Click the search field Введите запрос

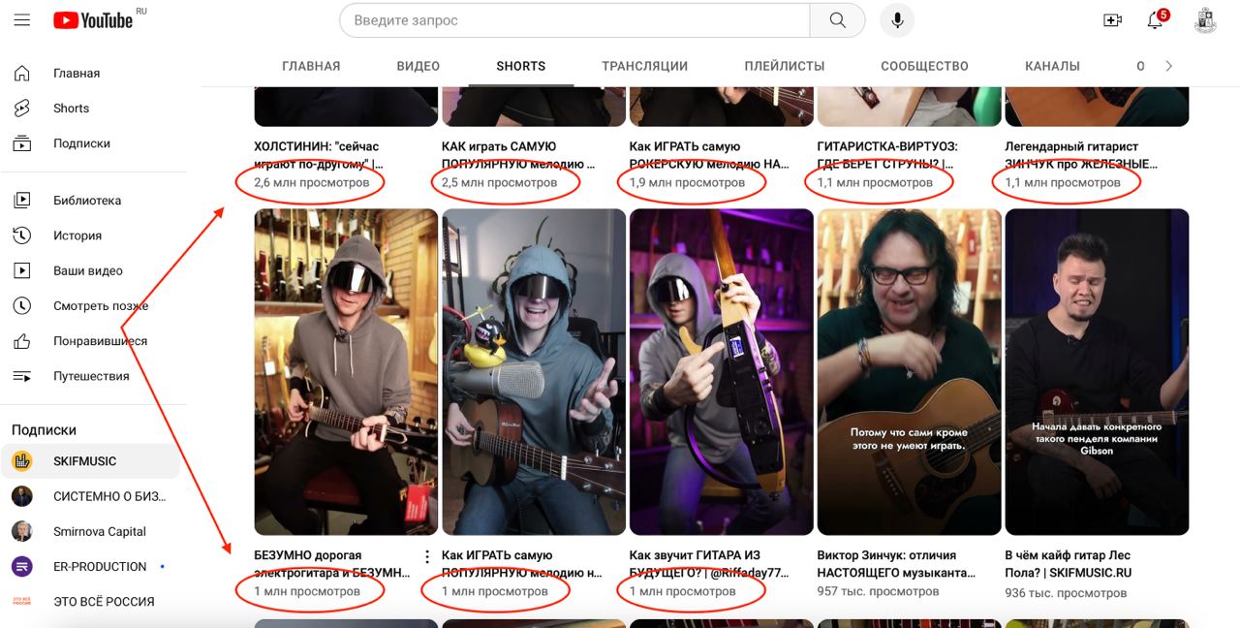(574, 20)
